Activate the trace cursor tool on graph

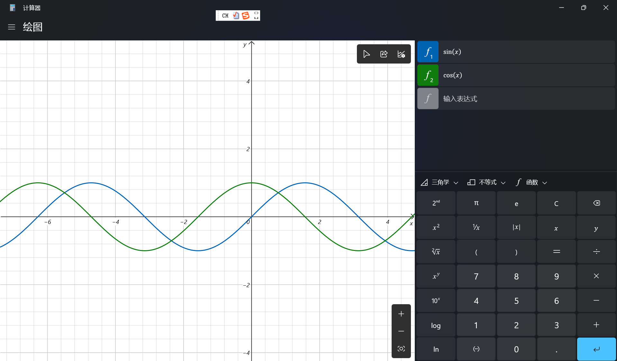click(x=366, y=54)
